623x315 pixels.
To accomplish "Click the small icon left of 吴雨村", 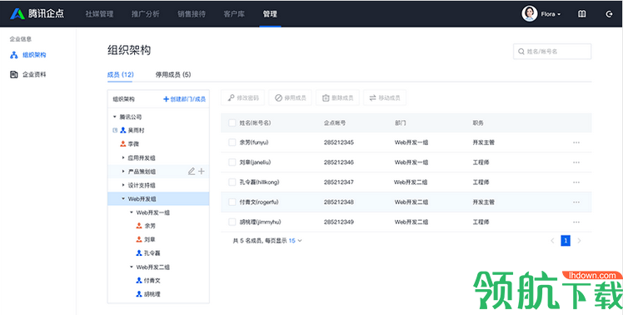I will 115,130.
